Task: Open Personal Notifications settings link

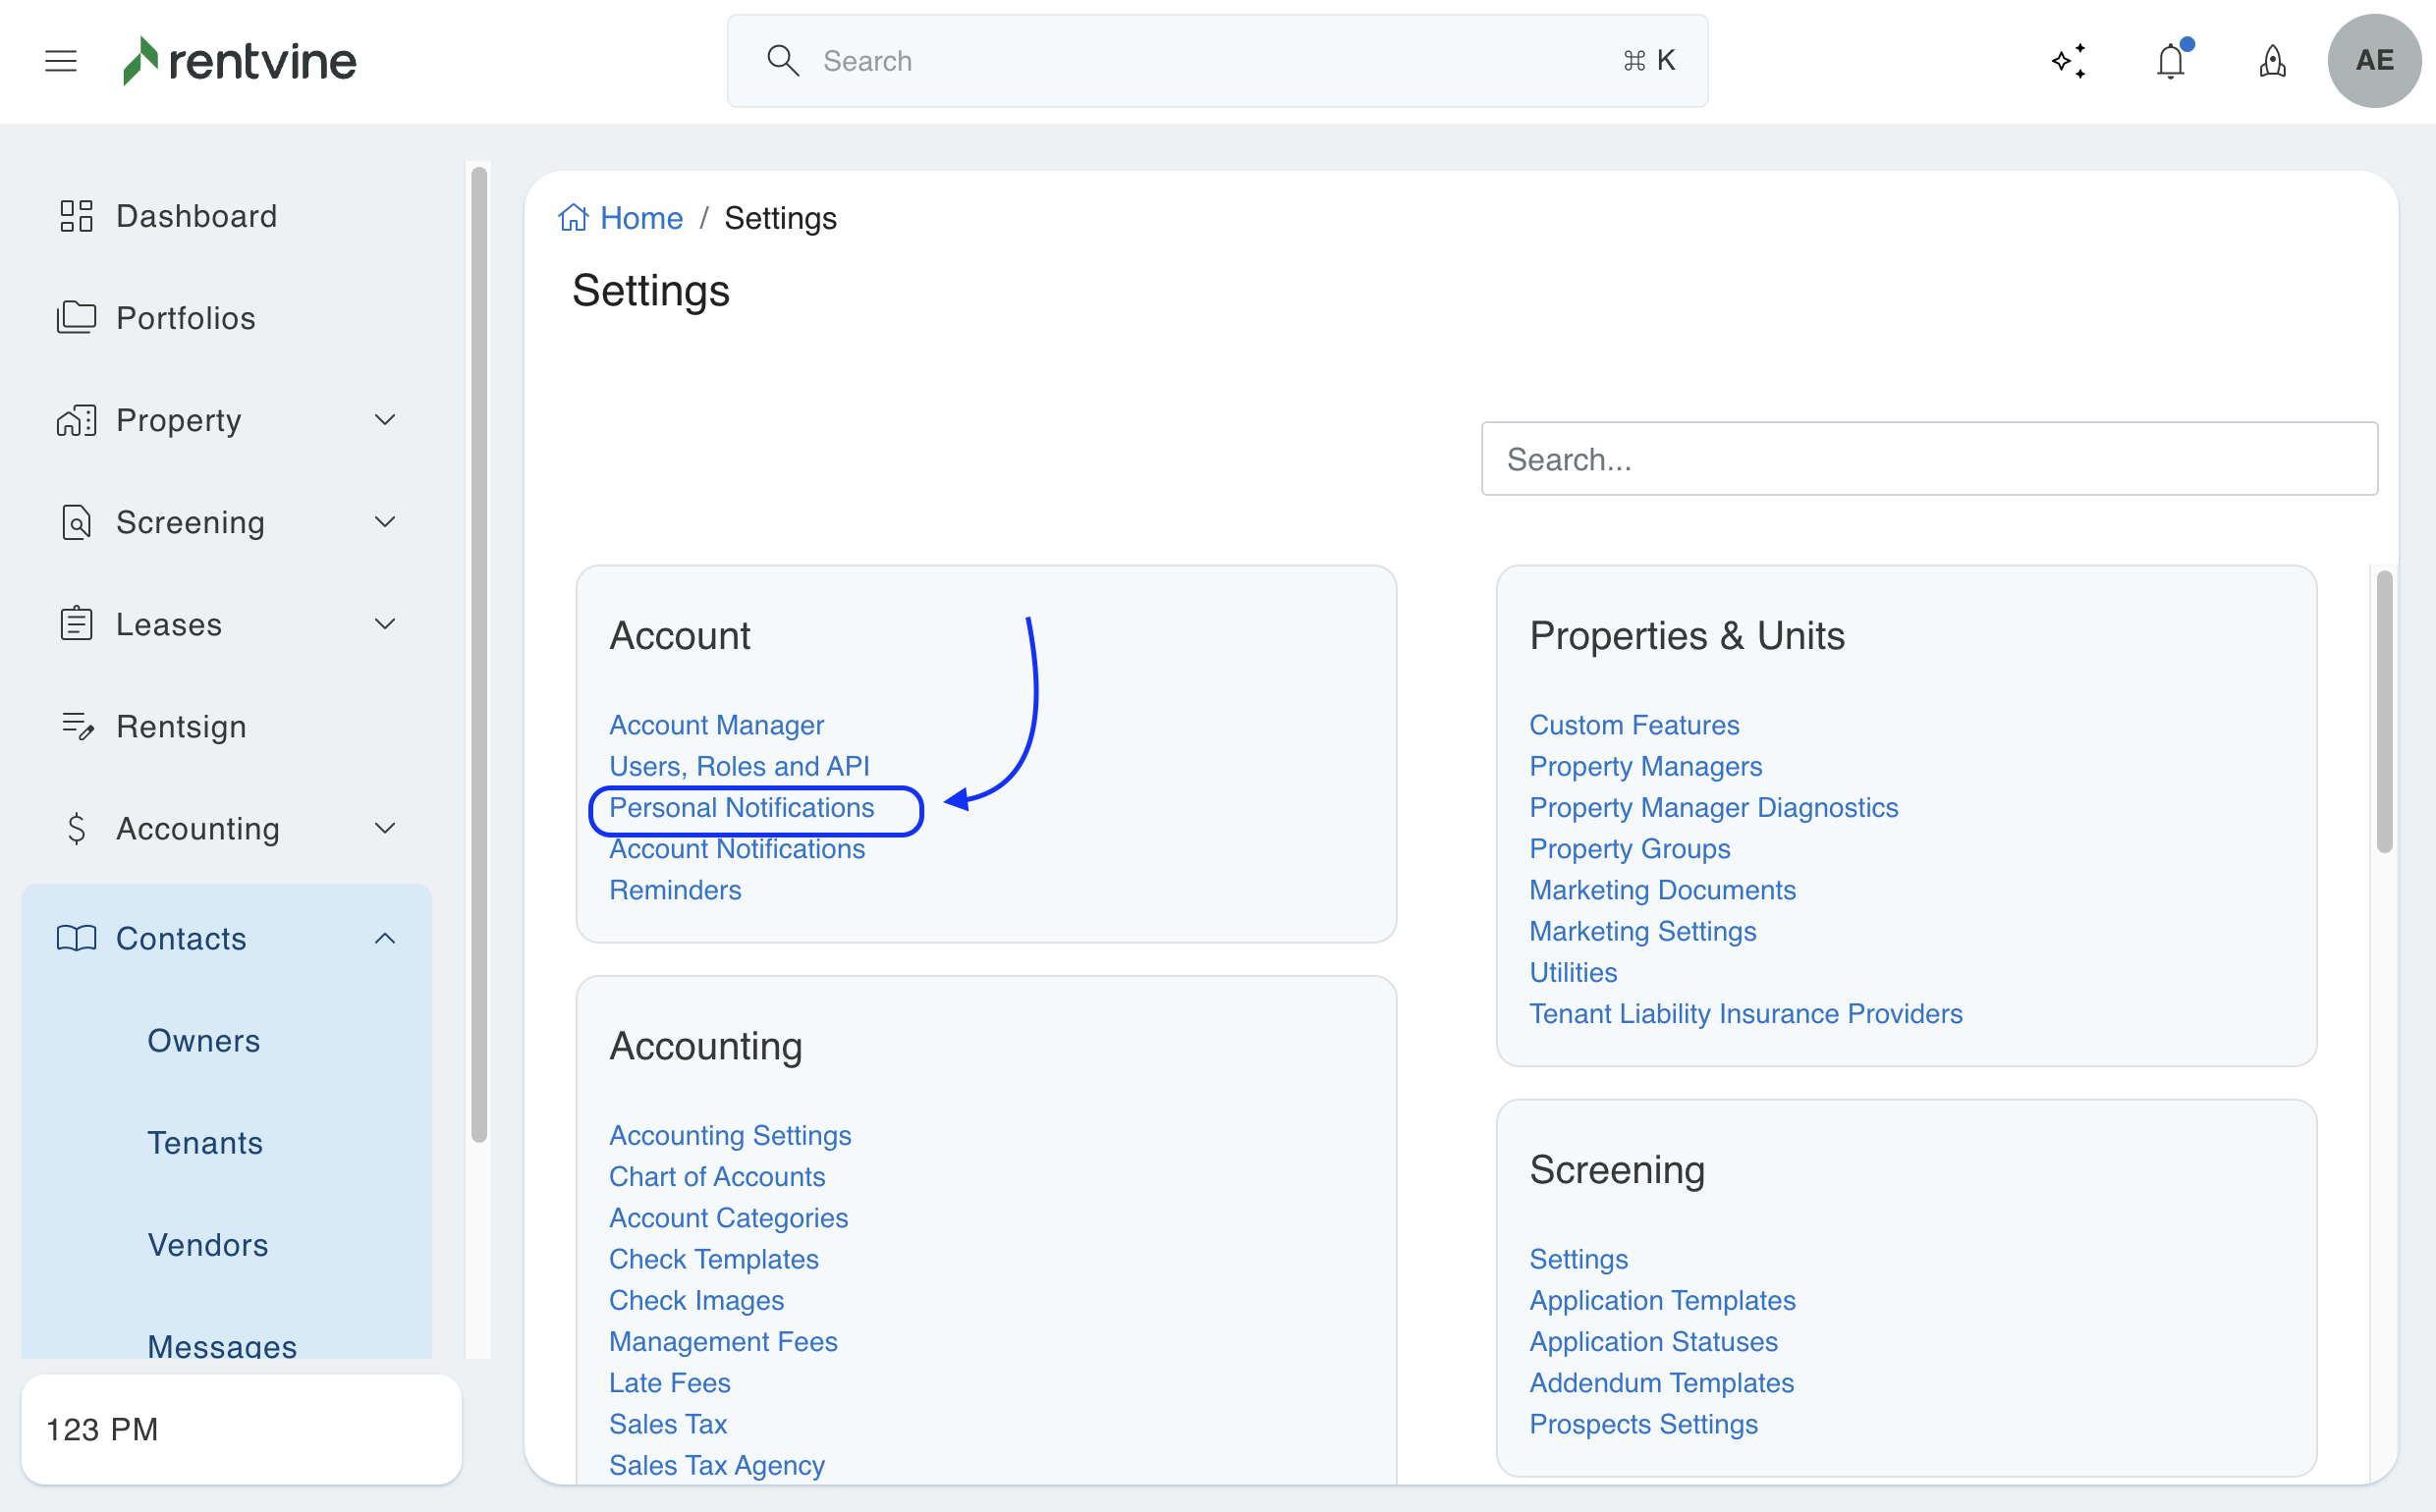Action: pos(742,807)
